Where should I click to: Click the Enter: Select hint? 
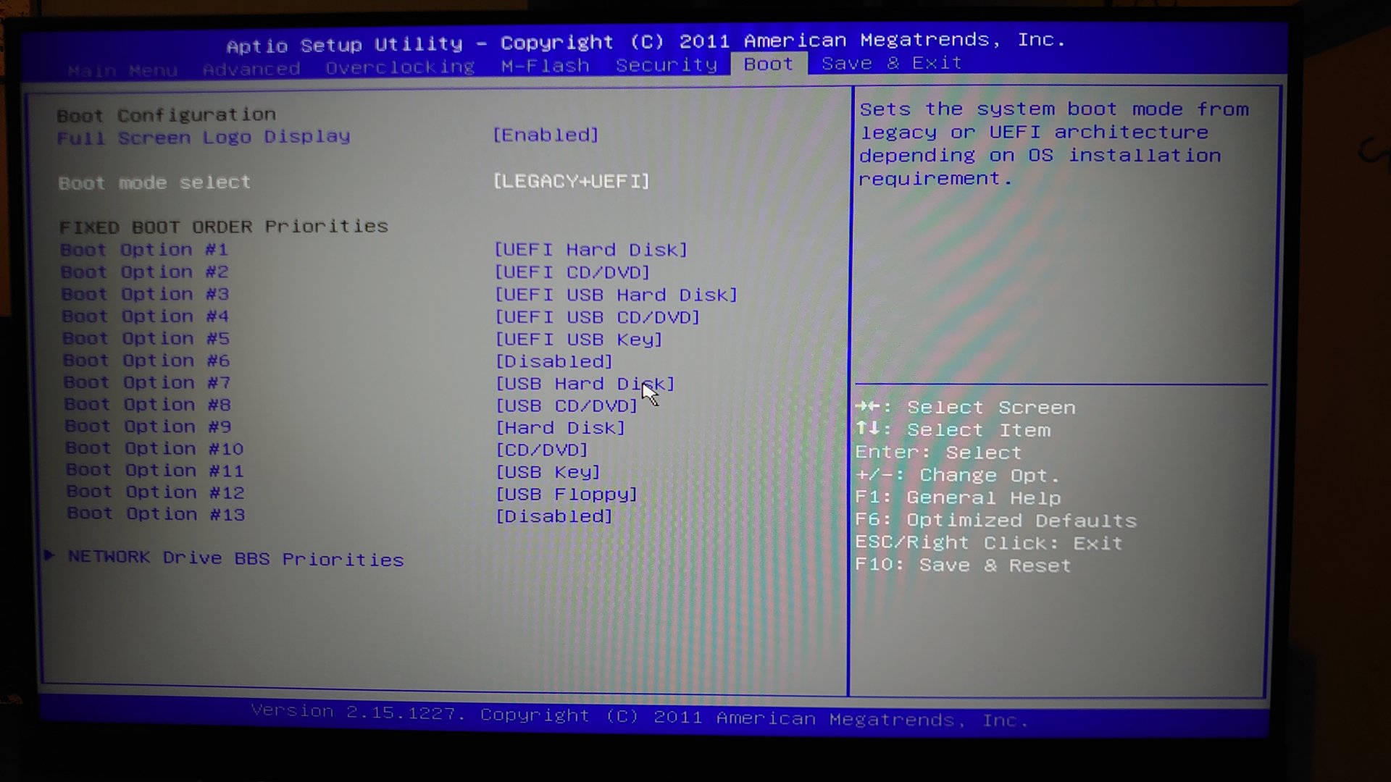tap(938, 453)
